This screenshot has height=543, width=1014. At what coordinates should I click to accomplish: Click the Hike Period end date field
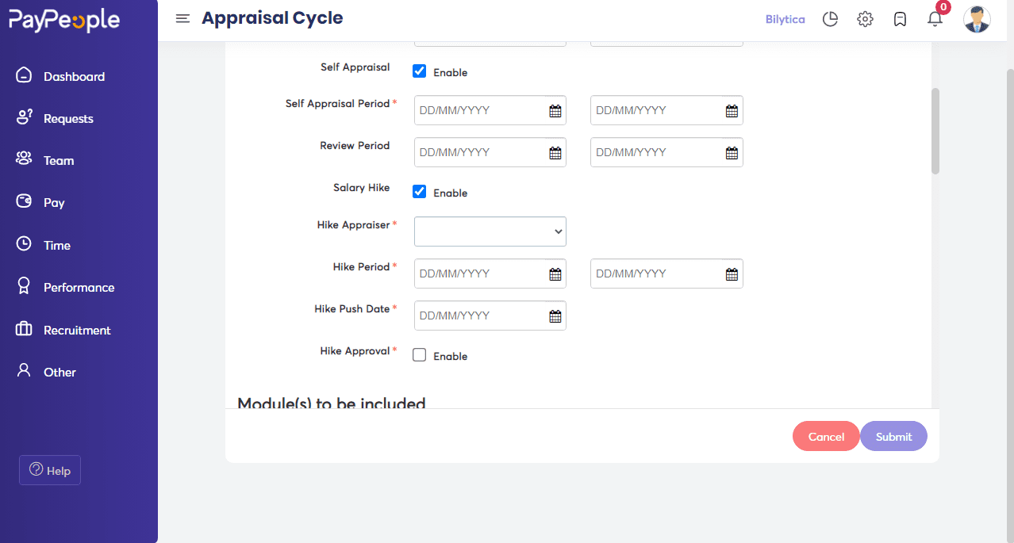pyautogui.click(x=666, y=273)
